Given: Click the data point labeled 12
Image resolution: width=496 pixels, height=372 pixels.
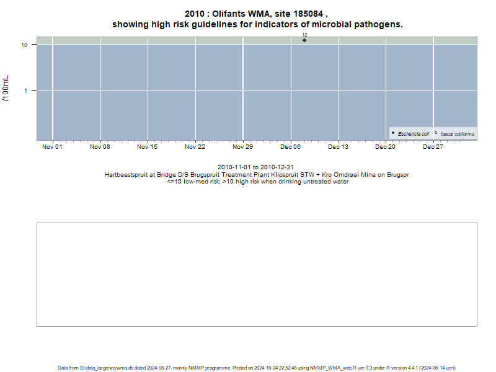Looking at the screenshot, I should [x=304, y=40].
